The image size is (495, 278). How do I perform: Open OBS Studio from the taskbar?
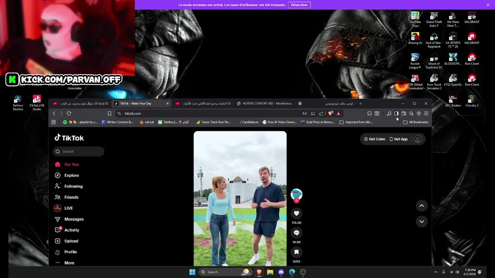303,272
